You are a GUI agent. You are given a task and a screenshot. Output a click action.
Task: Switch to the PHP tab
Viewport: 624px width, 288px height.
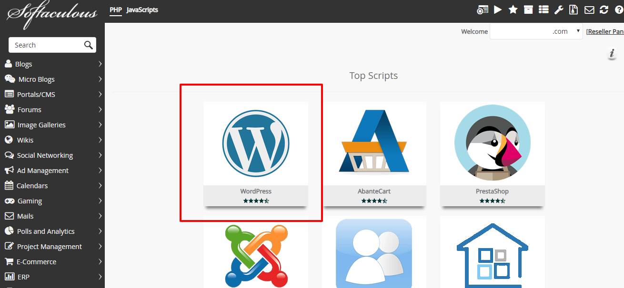point(116,10)
